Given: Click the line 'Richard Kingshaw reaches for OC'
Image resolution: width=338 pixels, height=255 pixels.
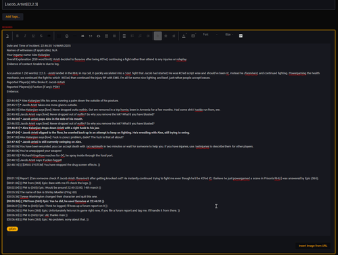Looking at the screenshot, I should [59, 156].
